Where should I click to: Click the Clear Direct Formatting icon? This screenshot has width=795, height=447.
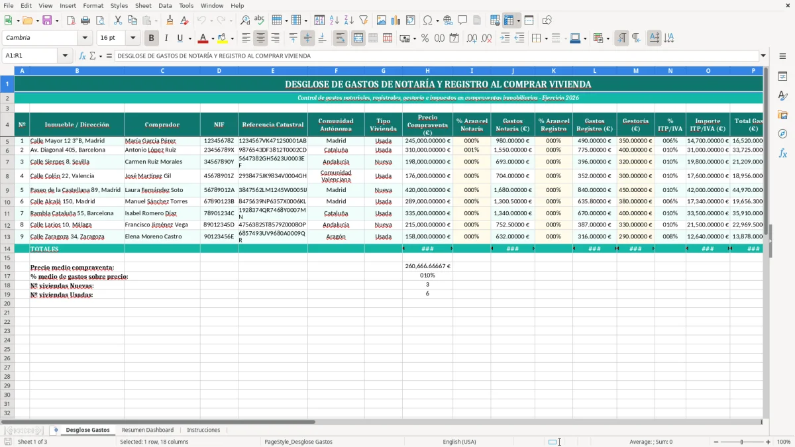184,21
